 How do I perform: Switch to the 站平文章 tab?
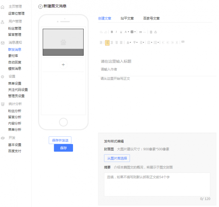coord(127,18)
